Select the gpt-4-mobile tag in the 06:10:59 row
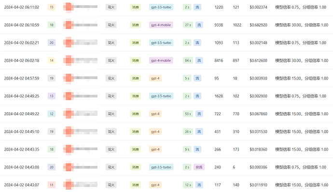The height and width of the screenshot is (192, 333). tap(161, 25)
